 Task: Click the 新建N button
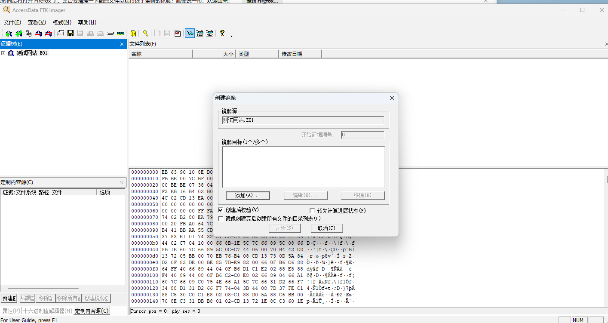click(9, 298)
